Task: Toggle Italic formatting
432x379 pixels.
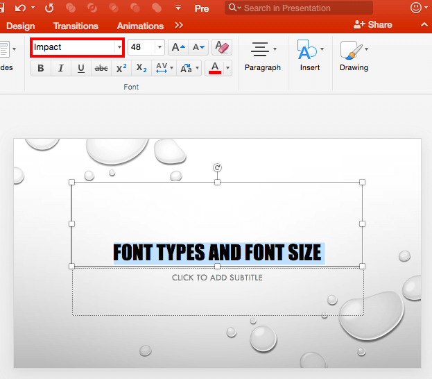Action: pos(61,68)
